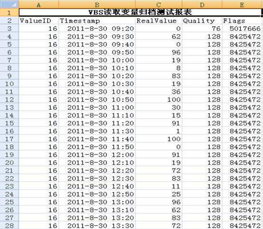The image size is (263, 229).
Task: Select RealValue 1 in row 16
Action: pyautogui.click(x=159, y=131)
